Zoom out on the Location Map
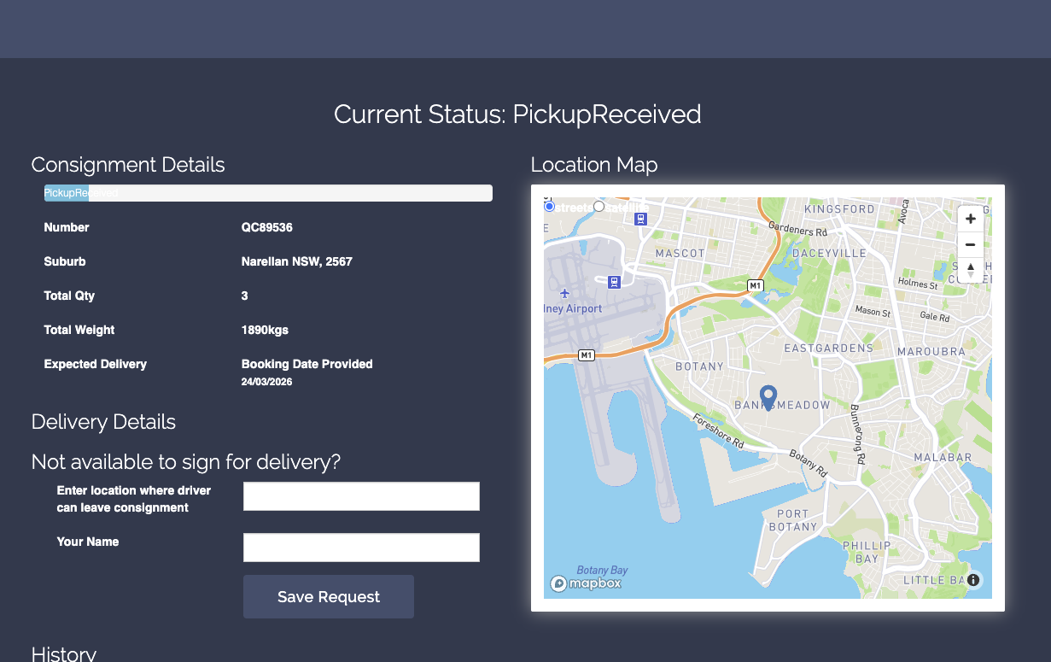The height and width of the screenshot is (662, 1051). [x=971, y=244]
